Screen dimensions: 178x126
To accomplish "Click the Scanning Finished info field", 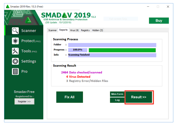I will point(112,55).
